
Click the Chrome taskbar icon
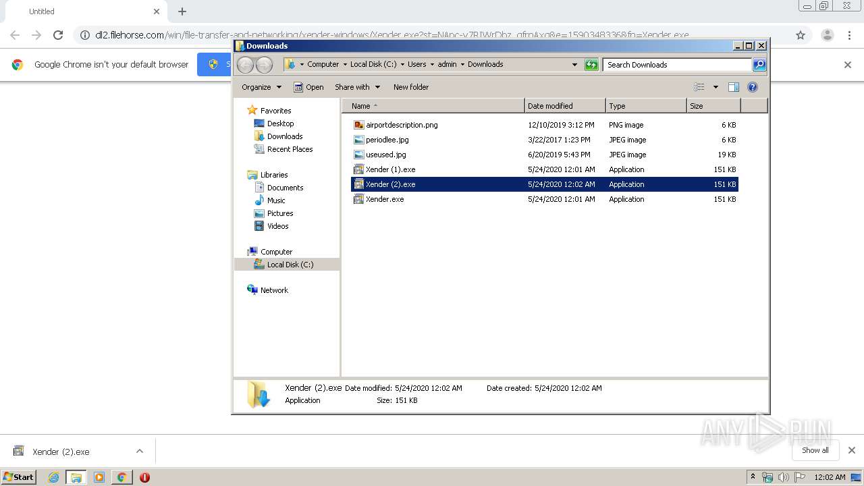coord(122,477)
